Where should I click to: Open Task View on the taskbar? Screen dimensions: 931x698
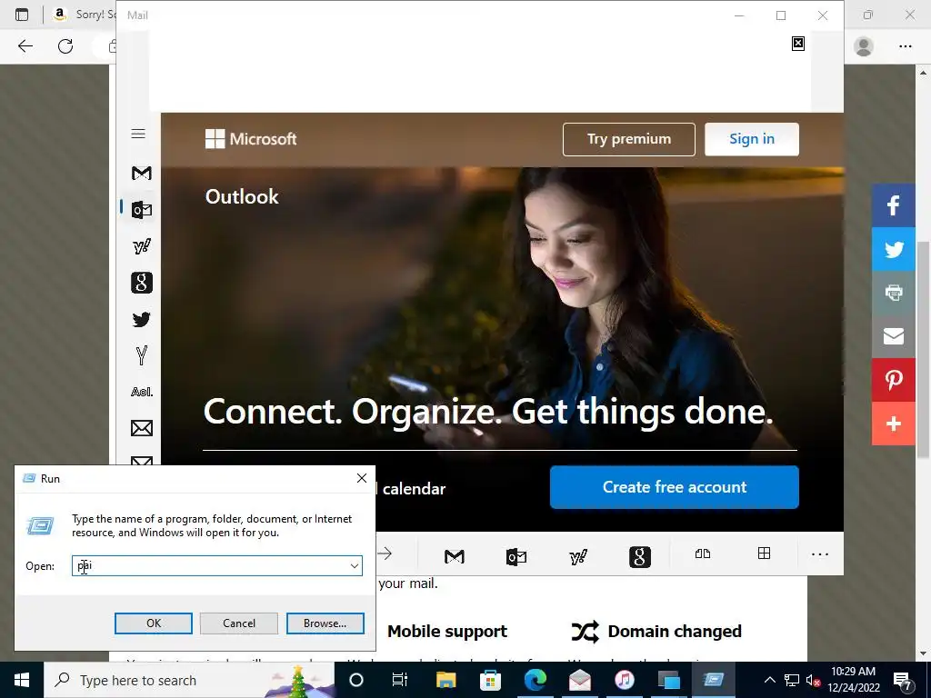pyautogui.click(x=400, y=680)
